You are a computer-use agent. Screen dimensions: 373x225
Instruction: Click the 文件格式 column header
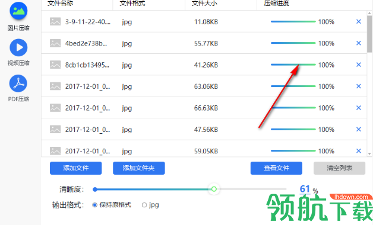[132, 4]
